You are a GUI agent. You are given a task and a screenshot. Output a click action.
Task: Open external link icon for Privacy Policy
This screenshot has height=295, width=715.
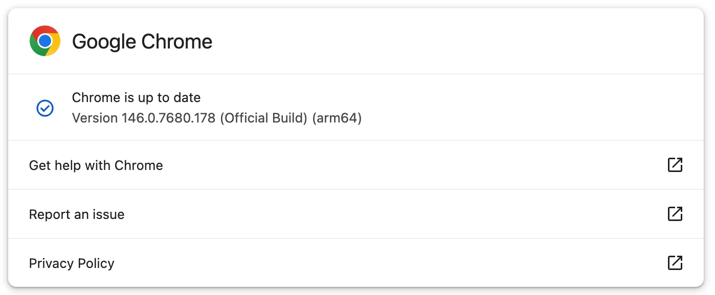click(675, 263)
